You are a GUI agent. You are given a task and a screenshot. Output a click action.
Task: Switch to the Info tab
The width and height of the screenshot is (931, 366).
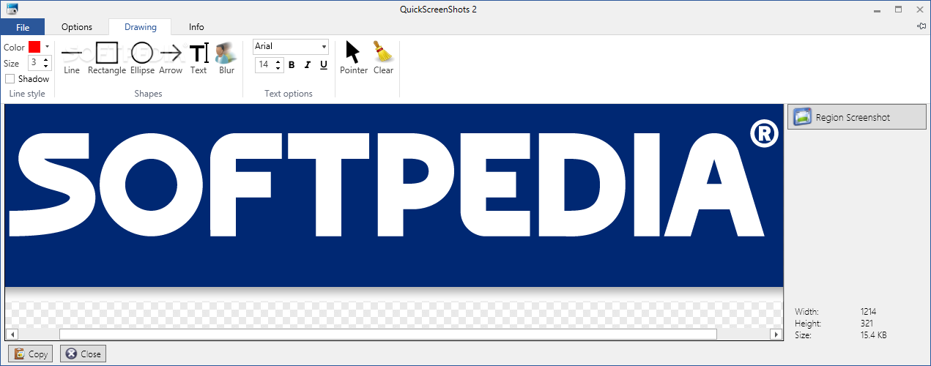click(196, 27)
